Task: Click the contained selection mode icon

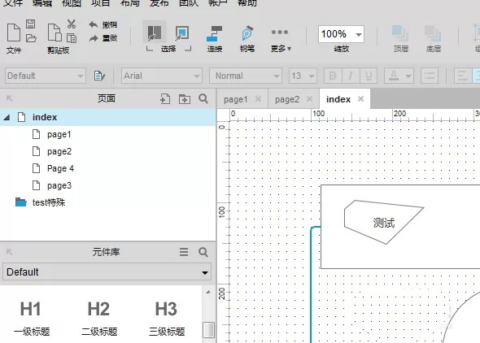Action: coord(182,33)
